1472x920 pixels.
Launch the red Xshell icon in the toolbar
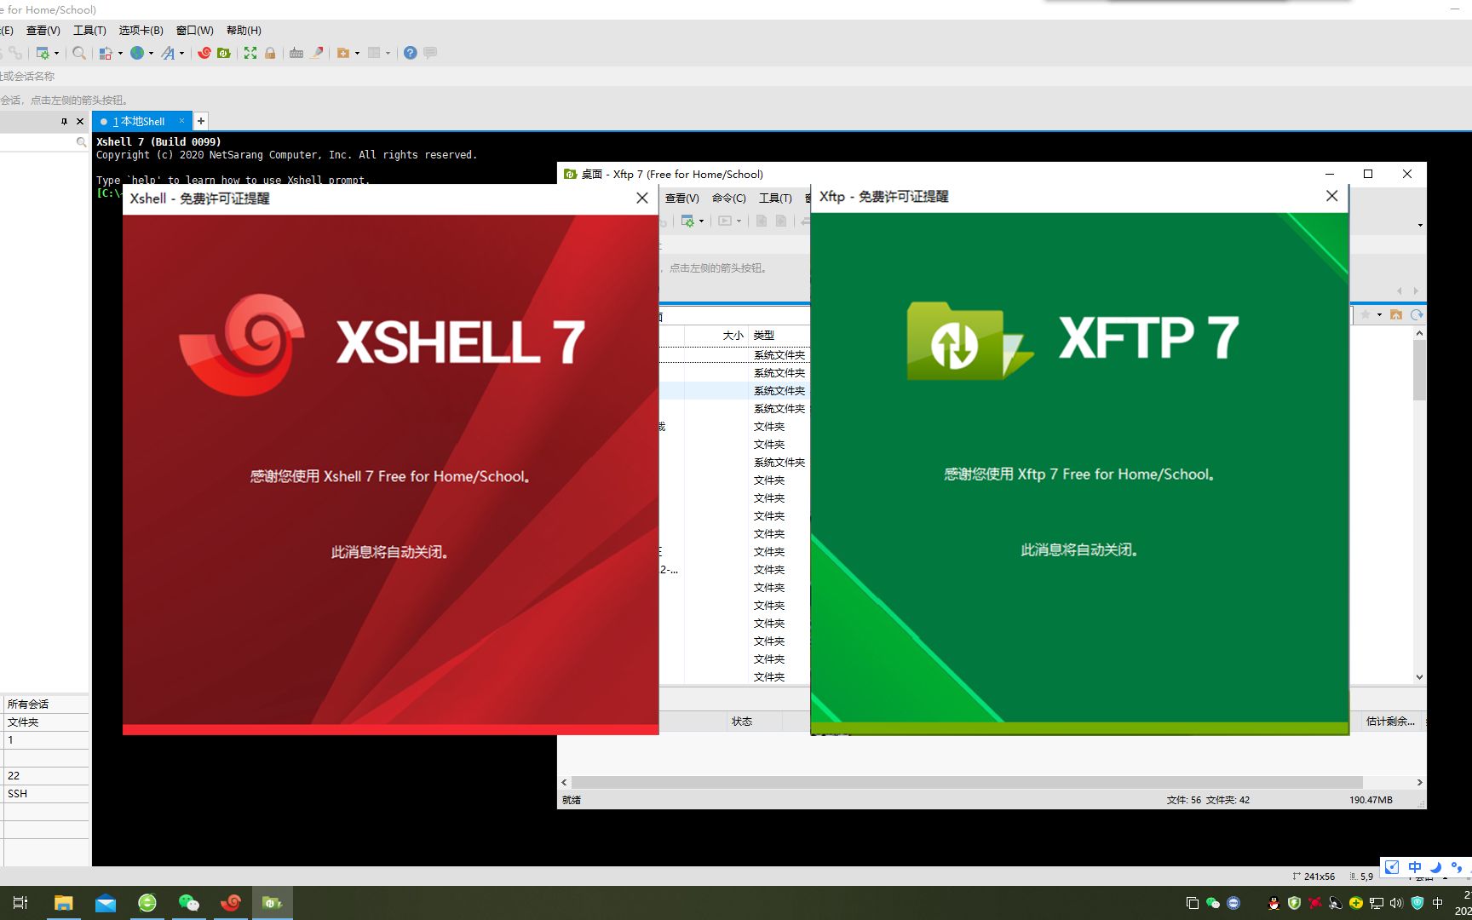click(204, 53)
